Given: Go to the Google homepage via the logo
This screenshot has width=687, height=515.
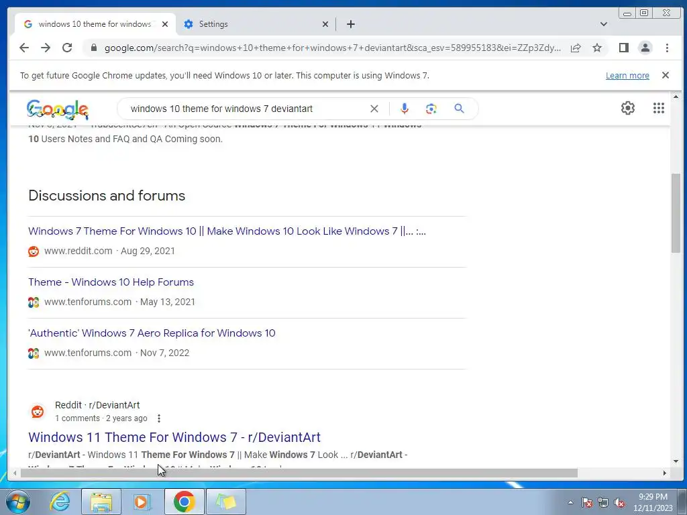Looking at the screenshot, I should point(58,109).
